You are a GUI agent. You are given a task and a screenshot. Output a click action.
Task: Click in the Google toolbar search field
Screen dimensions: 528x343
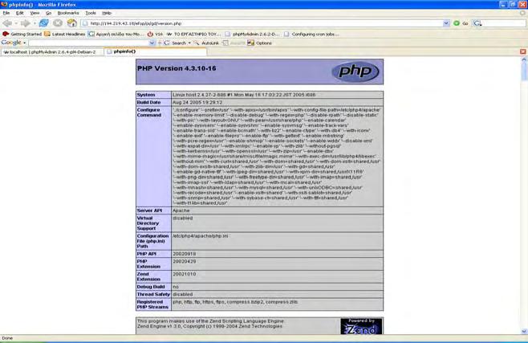[89, 43]
